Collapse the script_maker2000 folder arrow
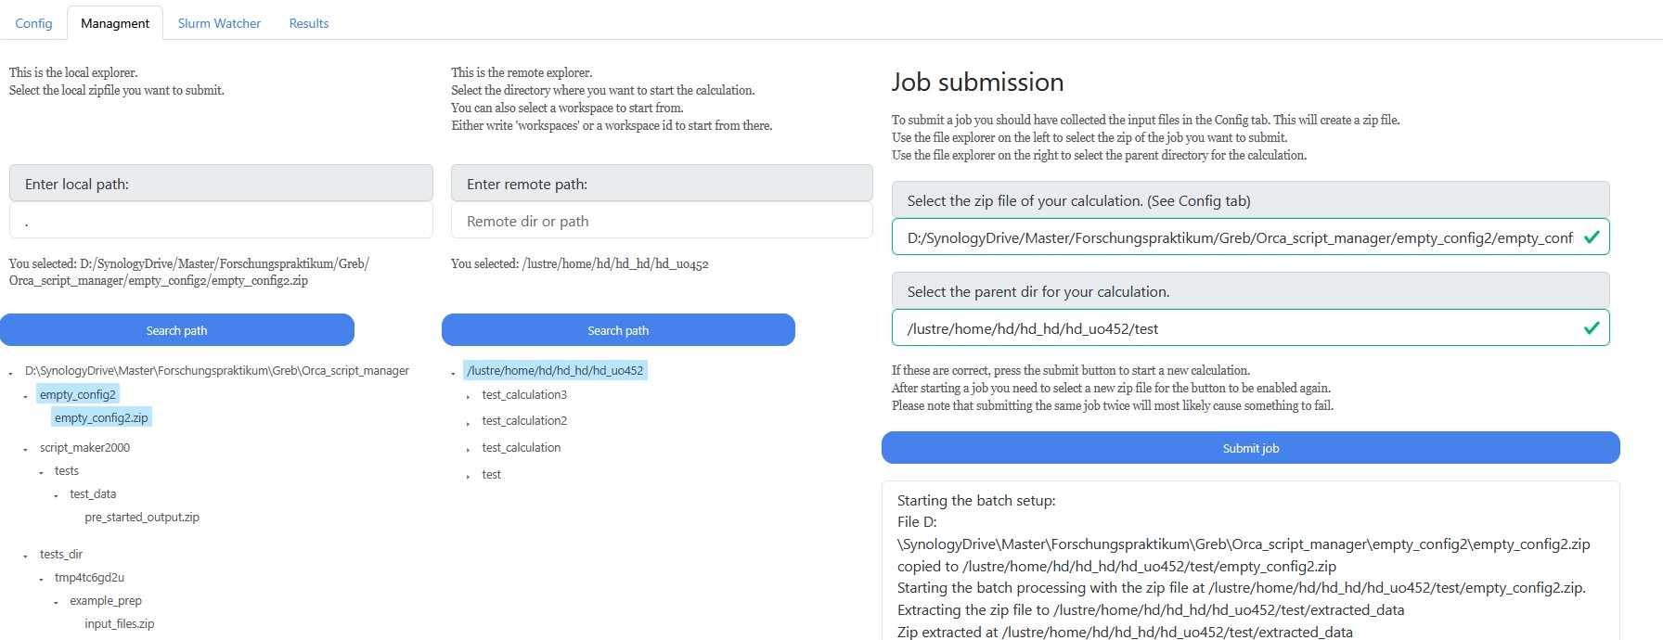The height and width of the screenshot is (640, 1663). (26, 449)
